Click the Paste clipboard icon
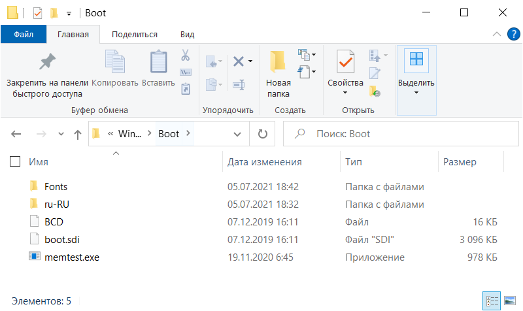The height and width of the screenshot is (311, 523). 158,61
